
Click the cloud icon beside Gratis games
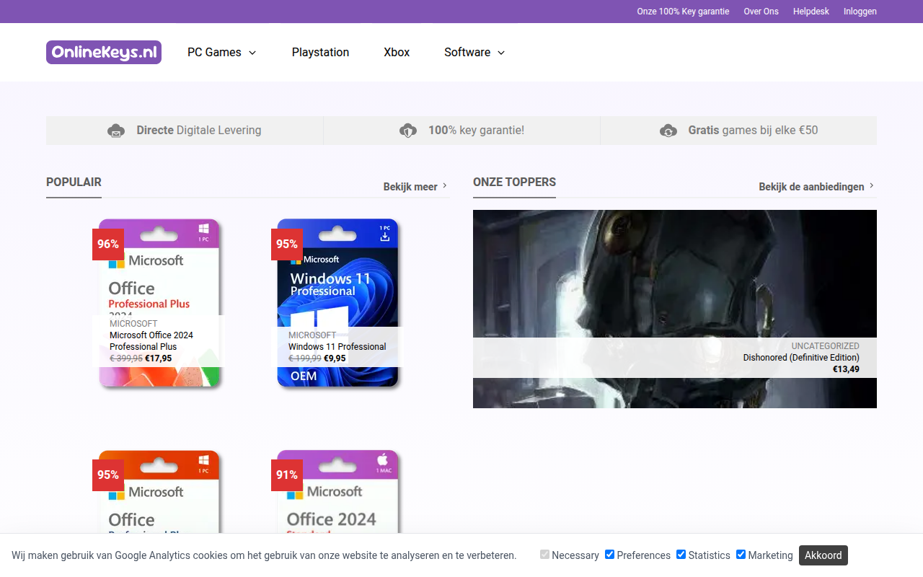668,131
